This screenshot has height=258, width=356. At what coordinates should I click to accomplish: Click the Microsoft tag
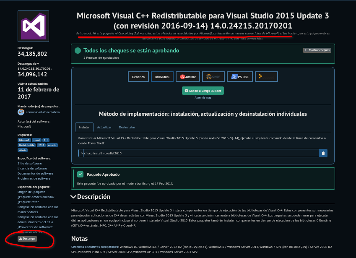(x=24, y=140)
